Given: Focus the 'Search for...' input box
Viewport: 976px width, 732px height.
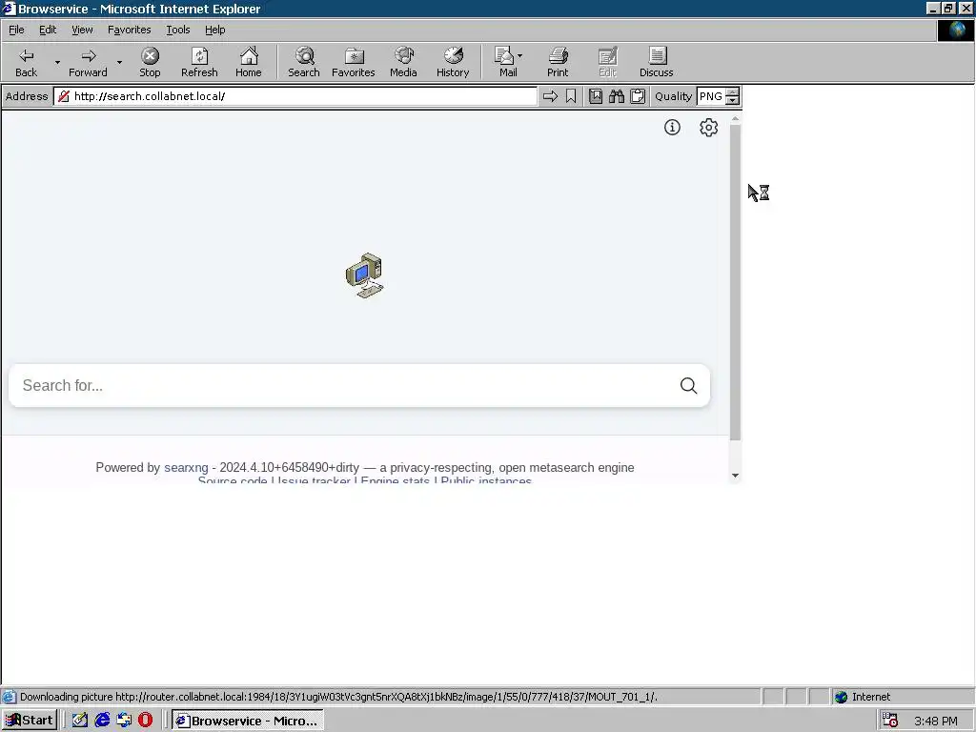Looking at the screenshot, I should pos(344,386).
